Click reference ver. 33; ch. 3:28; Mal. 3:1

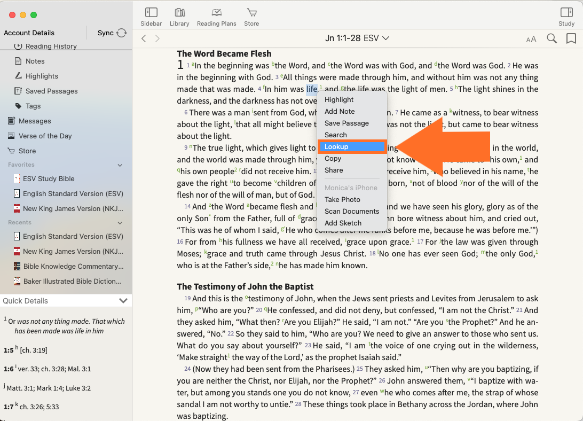54,369
